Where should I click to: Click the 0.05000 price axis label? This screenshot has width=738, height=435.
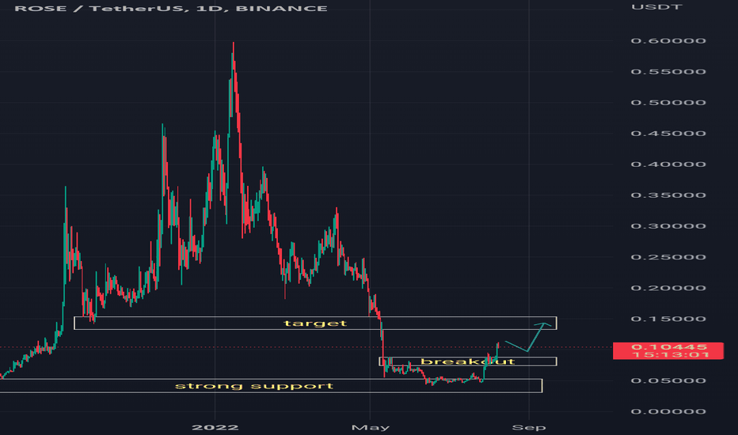[668, 380]
